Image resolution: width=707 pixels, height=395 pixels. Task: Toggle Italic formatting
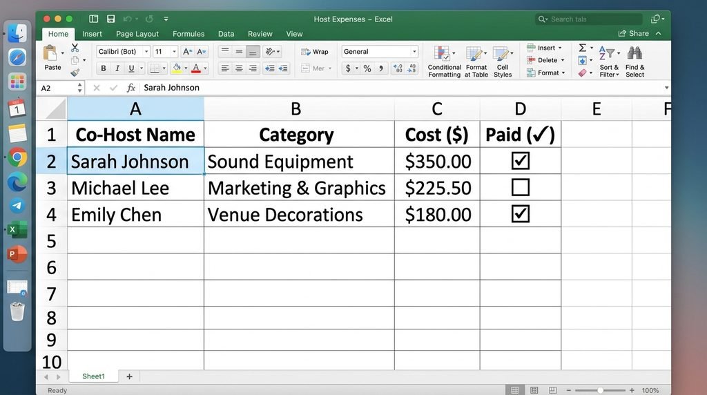pos(117,68)
